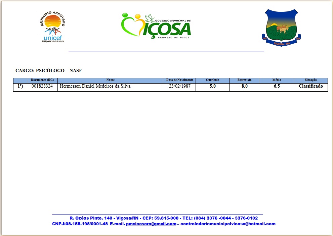This screenshot has width=333, height=236.
Task: Click the UNICEF Município Aprovado logo
Action: pos(53,27)
